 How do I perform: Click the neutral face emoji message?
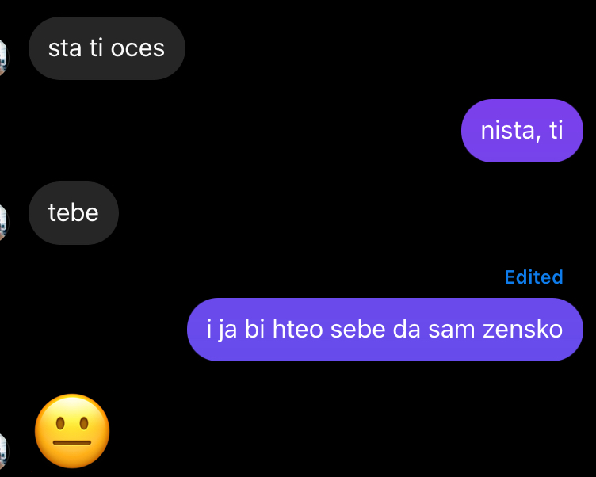72,431
